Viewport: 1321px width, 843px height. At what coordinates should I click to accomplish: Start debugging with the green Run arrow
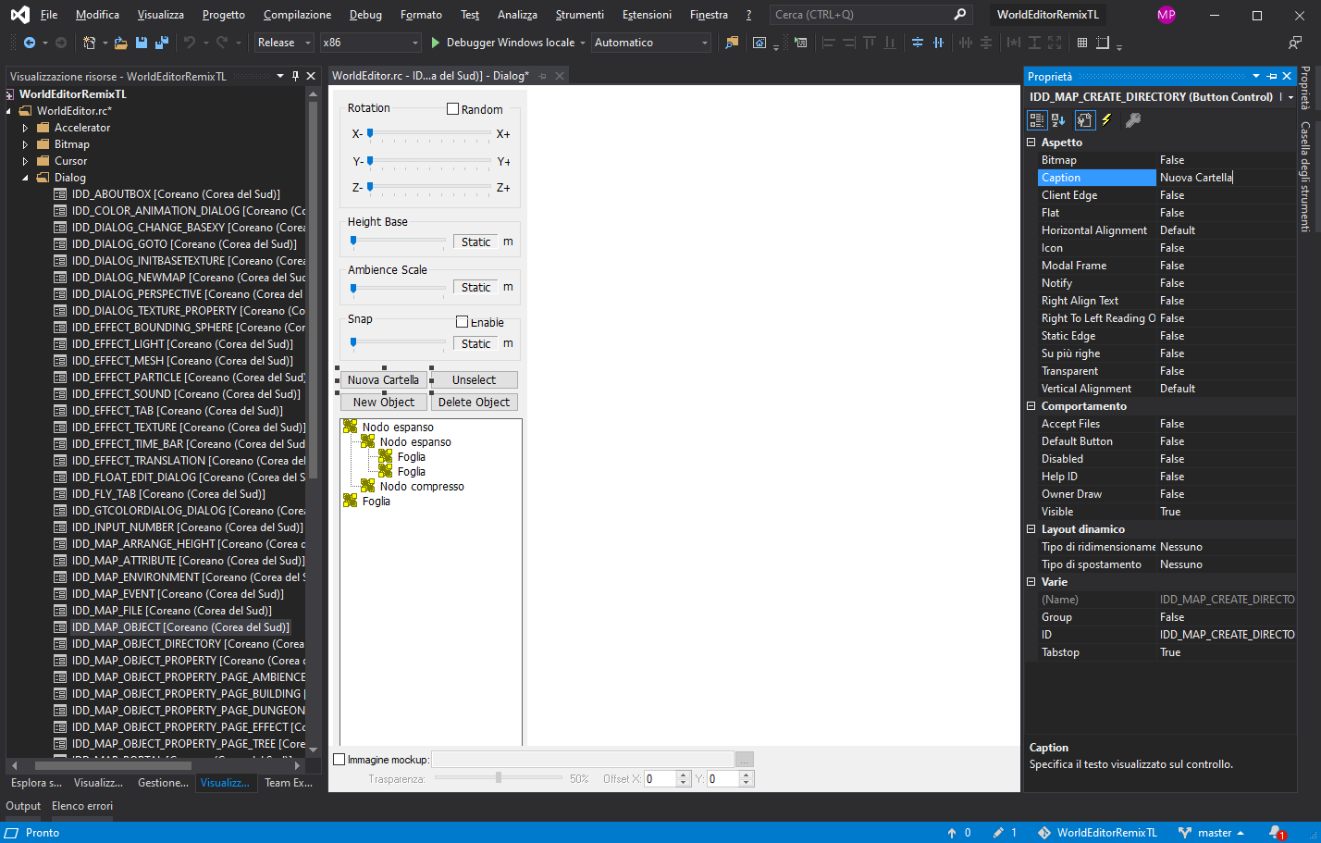click(435, 42)
